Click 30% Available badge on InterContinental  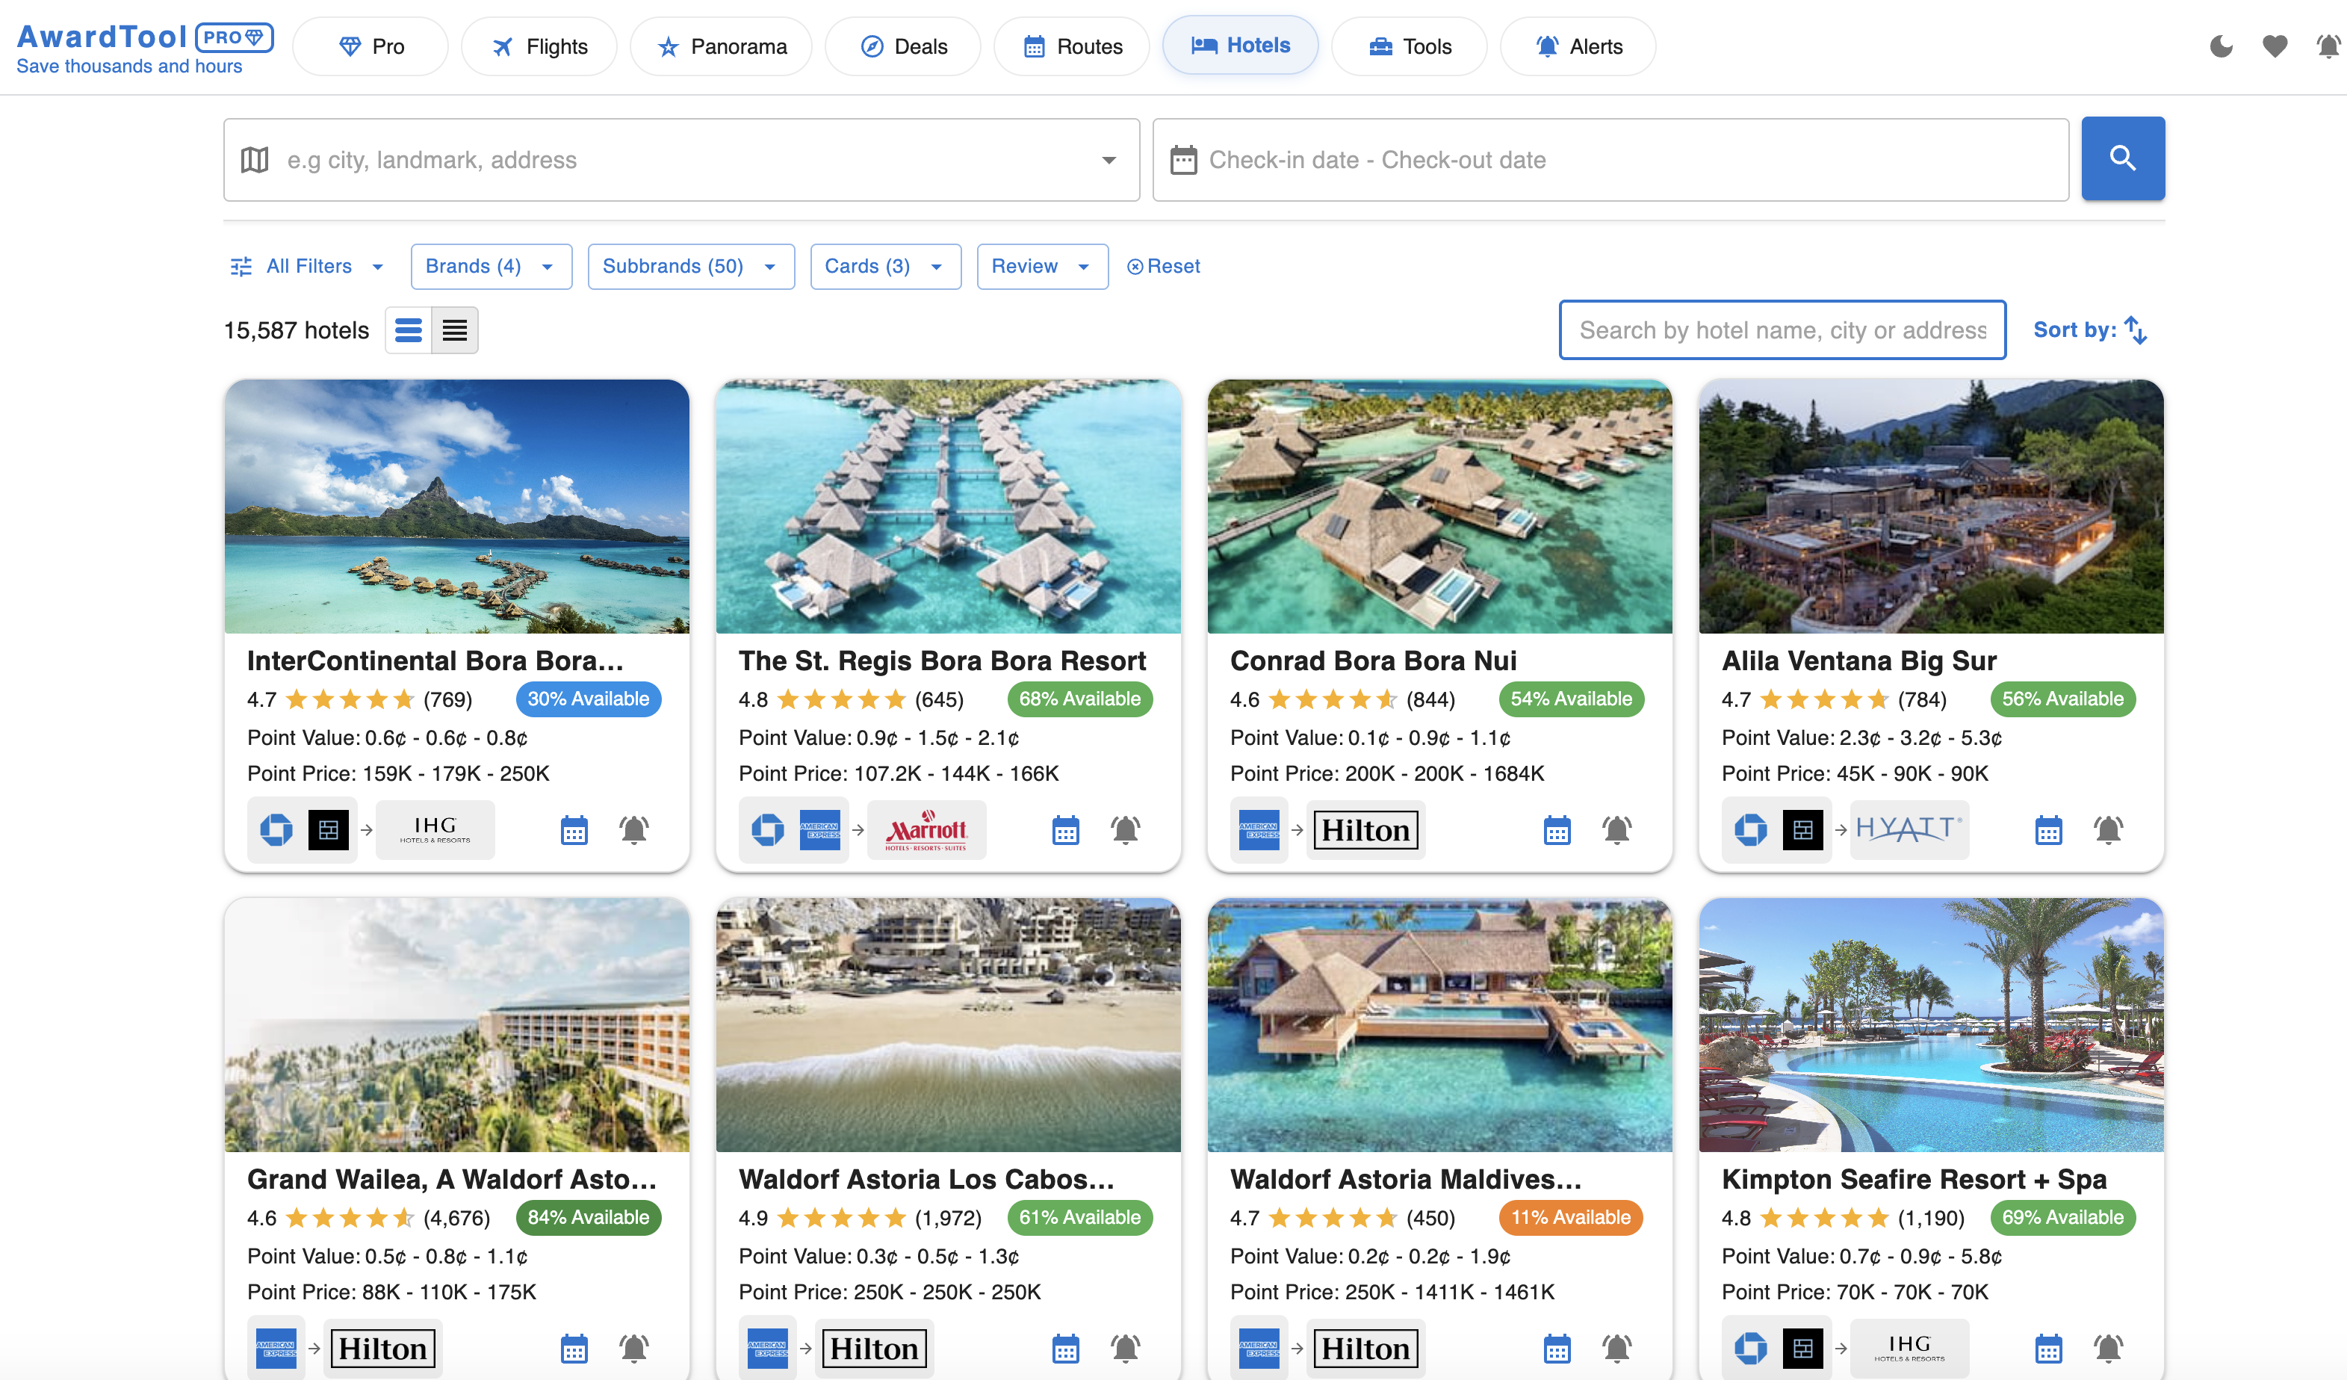coord(588,699)
